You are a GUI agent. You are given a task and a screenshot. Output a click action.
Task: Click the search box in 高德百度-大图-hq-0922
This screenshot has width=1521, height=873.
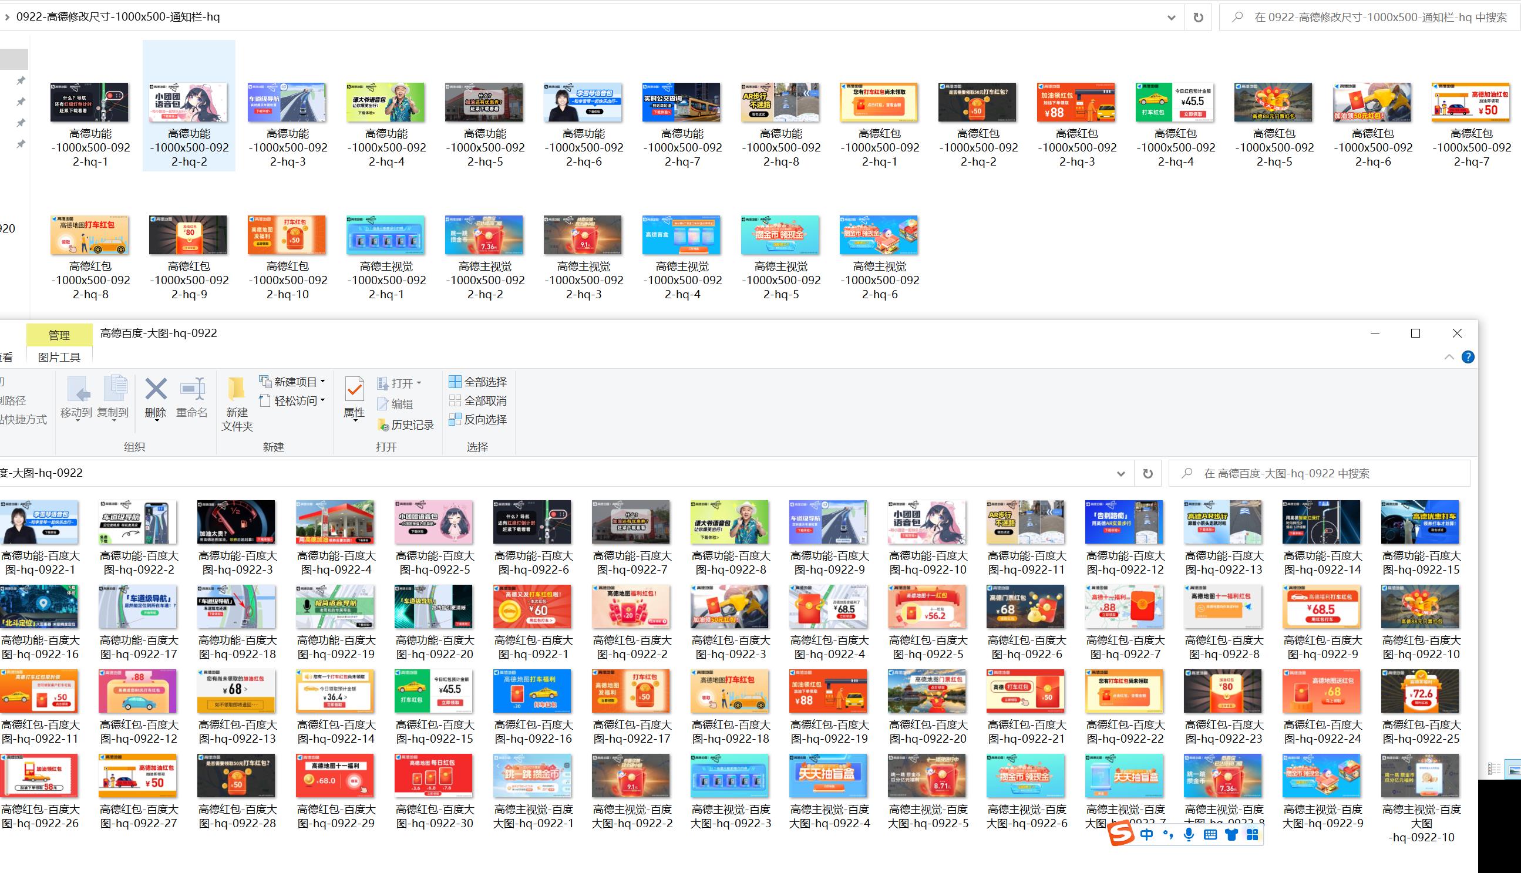pos(1320,474)
